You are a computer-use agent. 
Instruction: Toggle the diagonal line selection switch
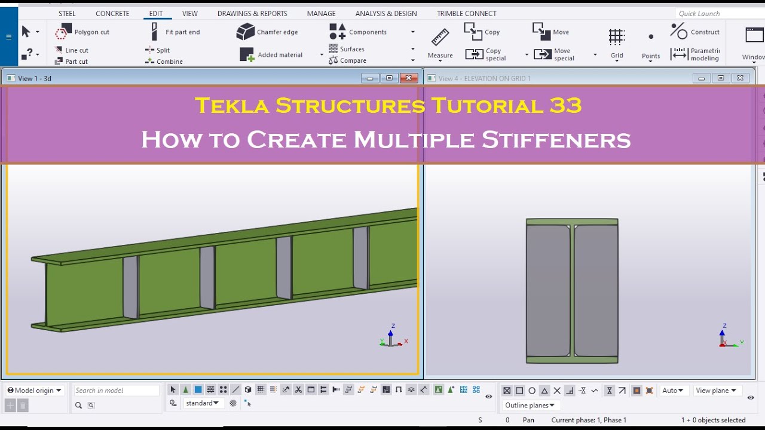coord(235,390)
